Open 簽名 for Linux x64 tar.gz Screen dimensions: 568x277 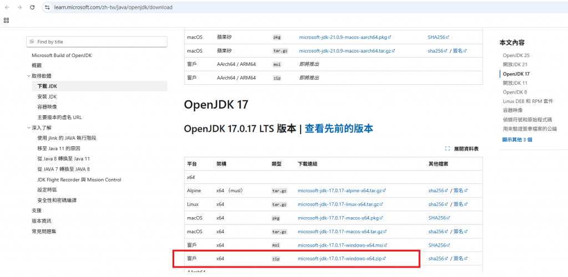(461, 204)
